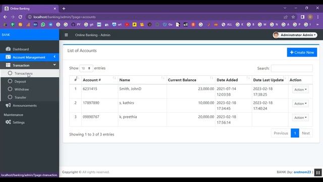Close the Online Banking tab
The width and height of the screenshot is (323, 182).
pos(55,9)
